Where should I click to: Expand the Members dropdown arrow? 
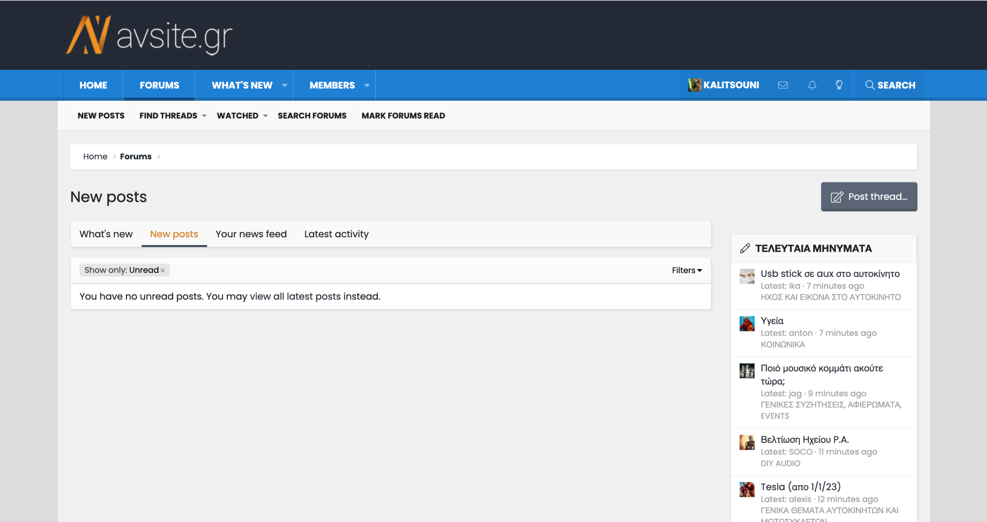(367, 85)
